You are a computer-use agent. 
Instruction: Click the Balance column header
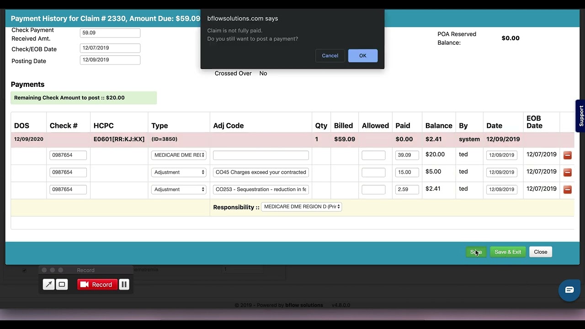pyautogui.click(x=439, y=126)
